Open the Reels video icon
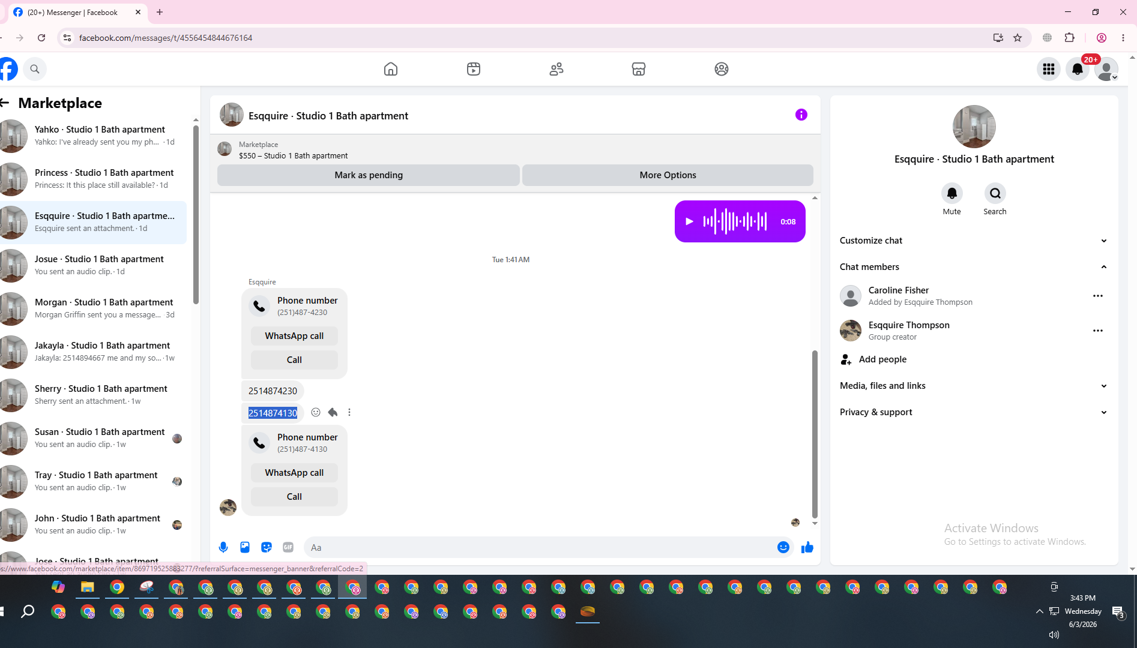This screenshot has width=1137, height=648. (474, 69)
